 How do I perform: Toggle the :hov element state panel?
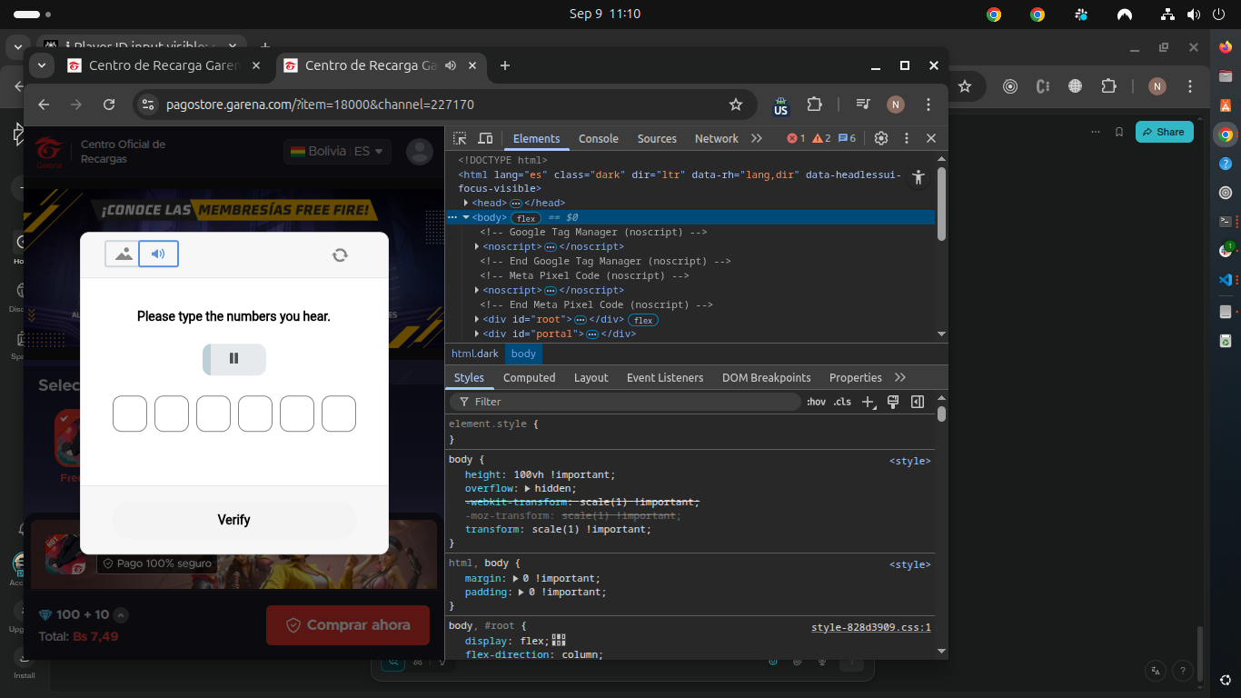click(816, 402)
